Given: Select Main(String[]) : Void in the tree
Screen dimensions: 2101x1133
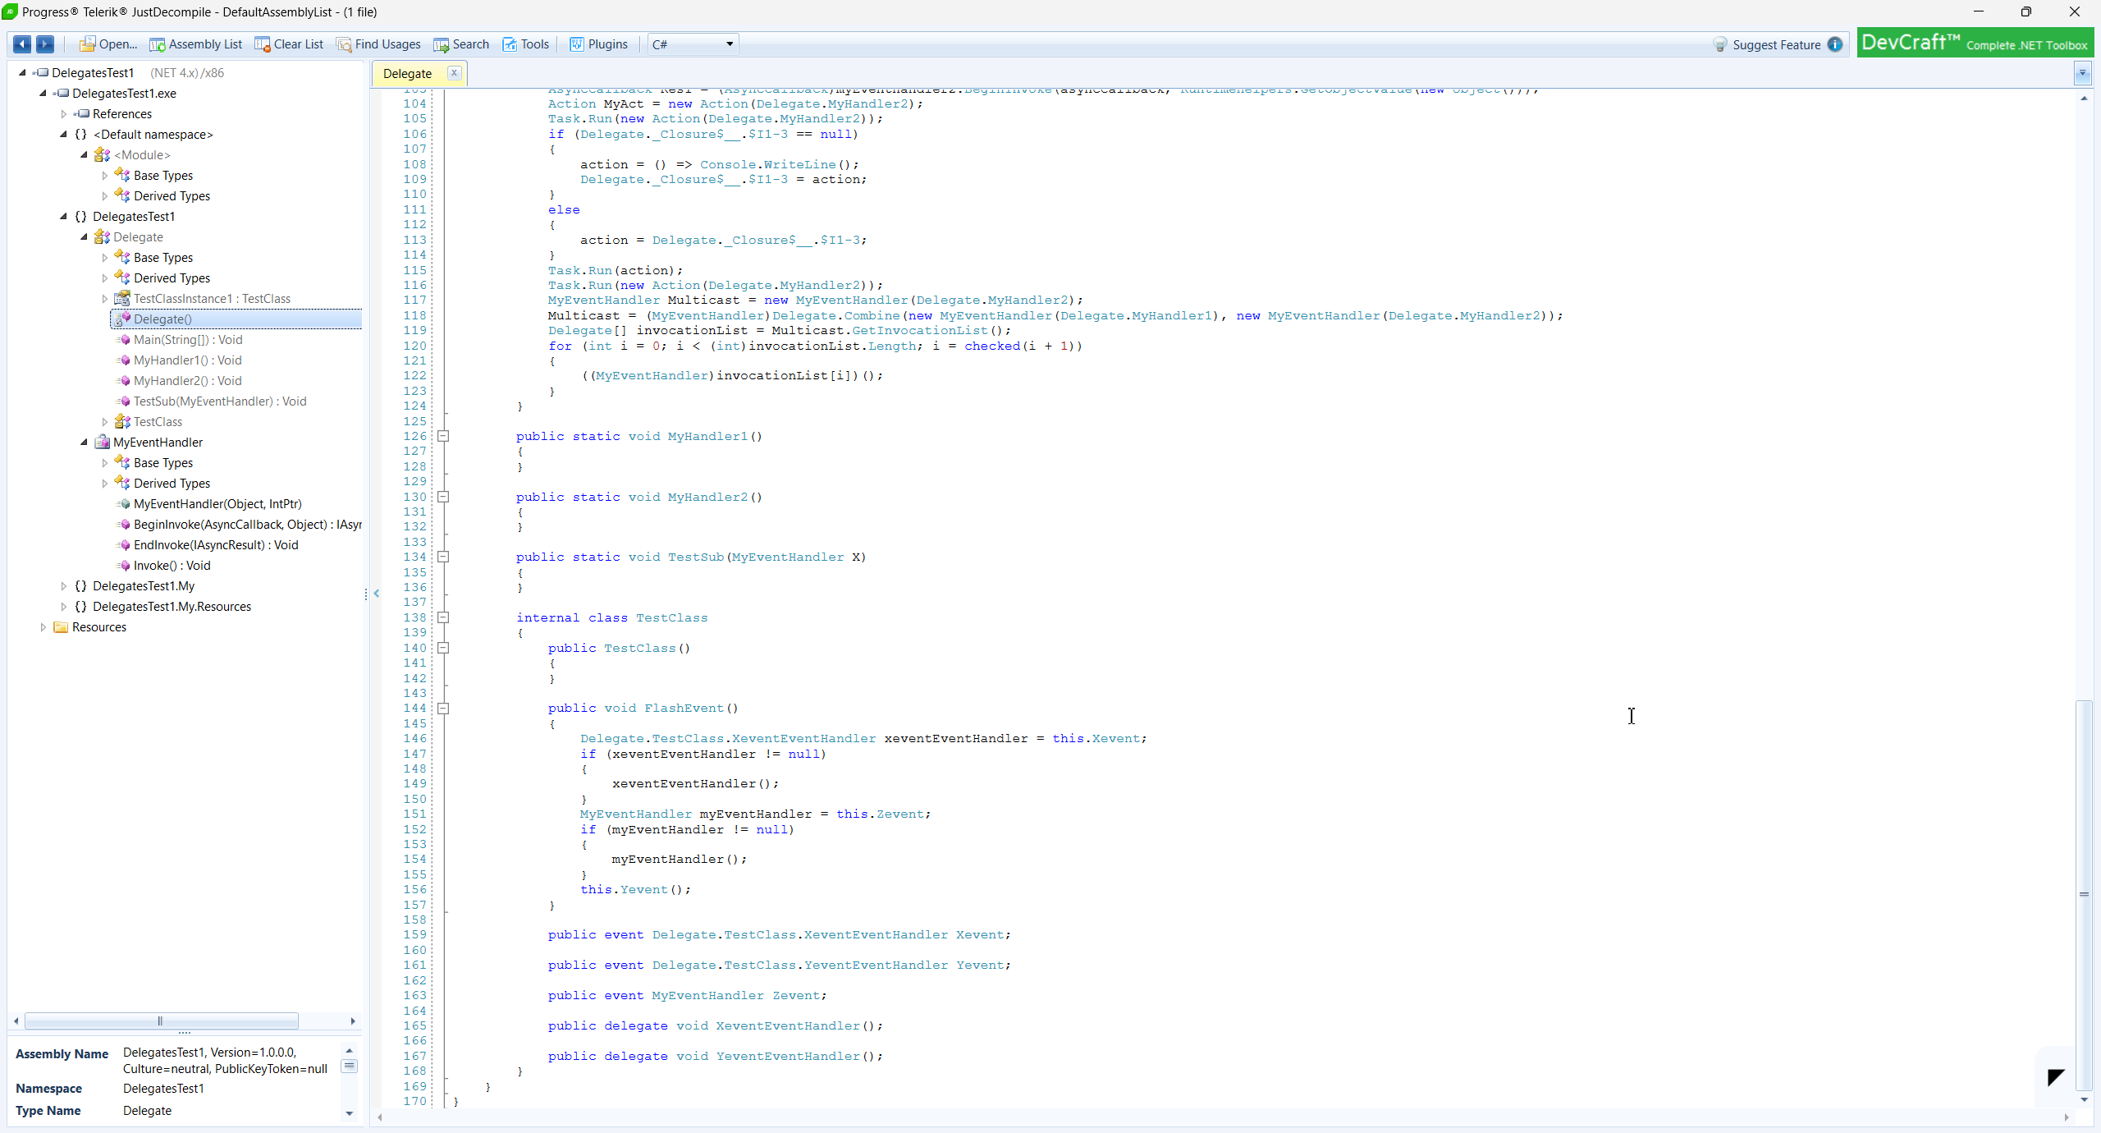Looking at the screenshot, I should pyautogui.click(x=188, y=340).
